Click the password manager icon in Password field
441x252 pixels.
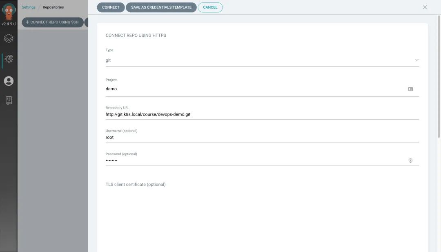tap(410, 161)
